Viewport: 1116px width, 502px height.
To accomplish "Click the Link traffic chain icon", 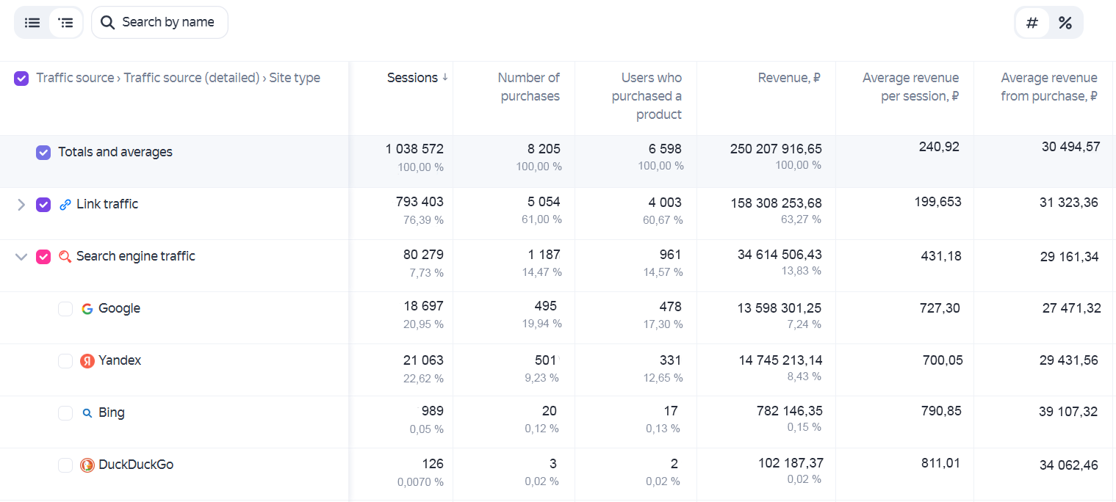I will 65,205.
